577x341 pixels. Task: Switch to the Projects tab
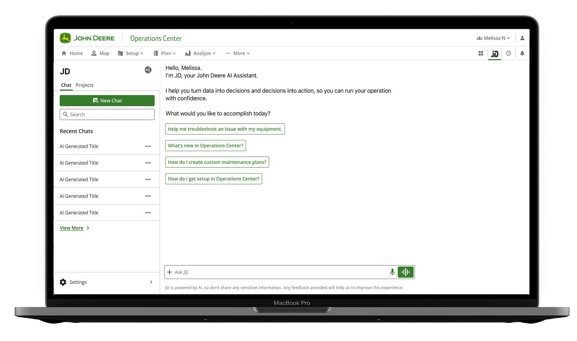pyautogui.click(x=84, y=85)
